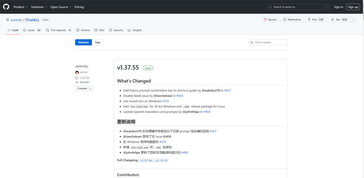Open the v1.37.54...v1.37.55 changelog link

point(154,161)
